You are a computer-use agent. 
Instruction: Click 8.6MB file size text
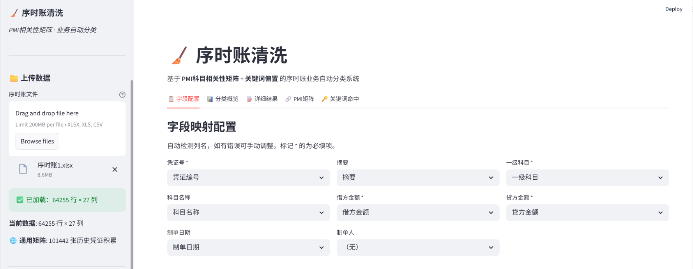click(x=45, y=175)
